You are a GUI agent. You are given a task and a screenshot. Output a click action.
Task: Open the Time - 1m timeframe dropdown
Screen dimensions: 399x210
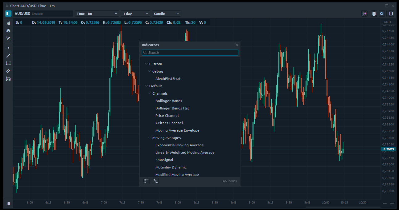(97, 14)
